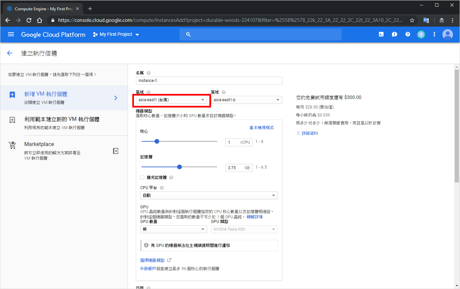Click help icon next to 名稱 label

click(149, 73)
